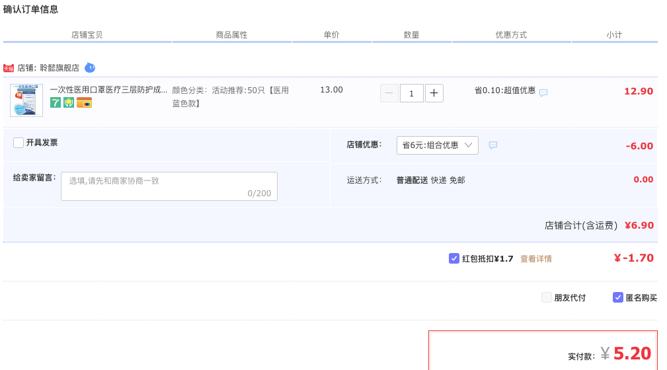Click the 数量 column header
This screenshot has width=667, height=370.
click(411, 35)
